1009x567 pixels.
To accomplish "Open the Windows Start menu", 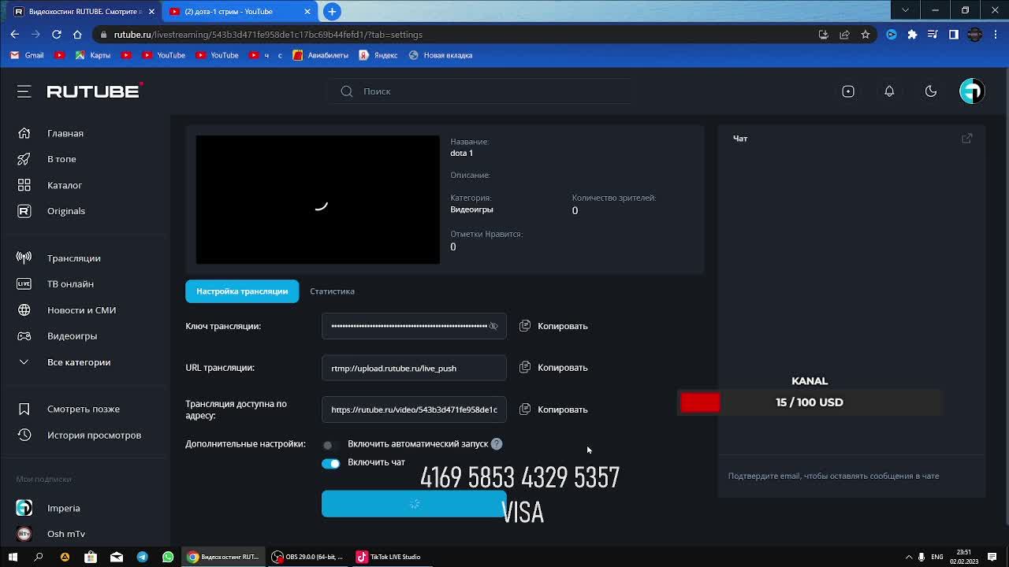I will 13,557.
